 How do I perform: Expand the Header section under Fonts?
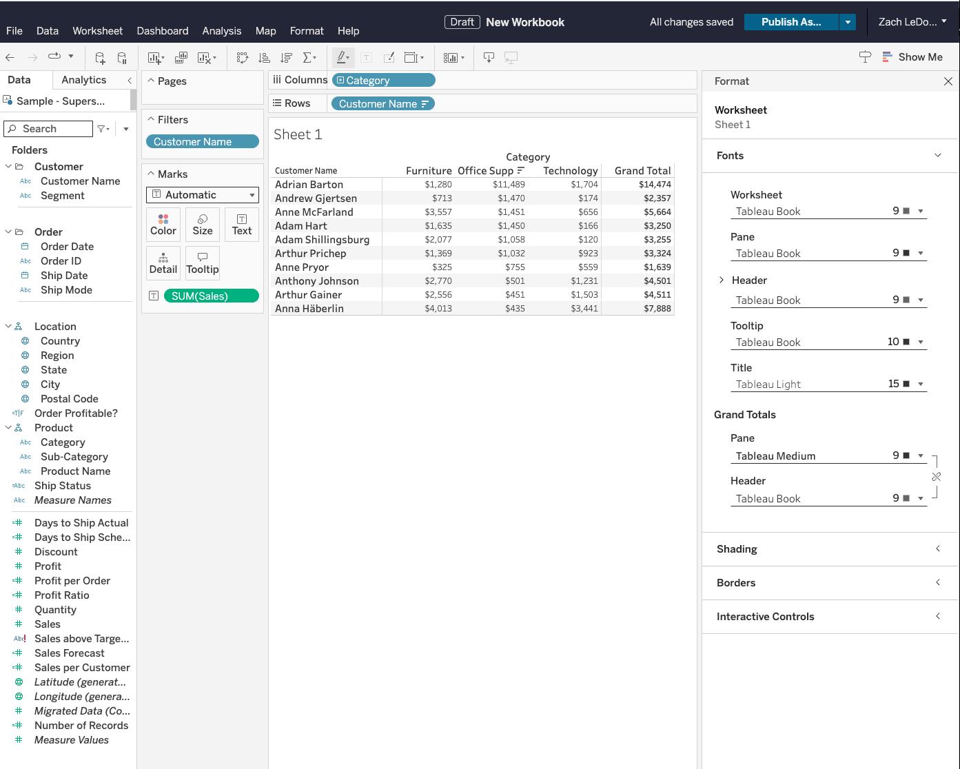(722, 280)
